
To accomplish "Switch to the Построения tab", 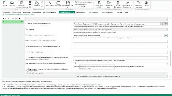I will click(93, 12).
